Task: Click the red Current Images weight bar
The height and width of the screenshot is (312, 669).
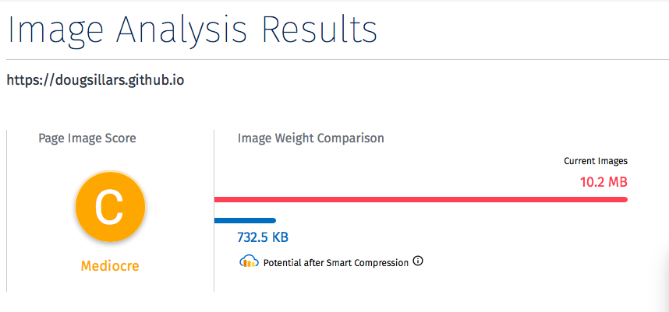Action: [421, 200]
